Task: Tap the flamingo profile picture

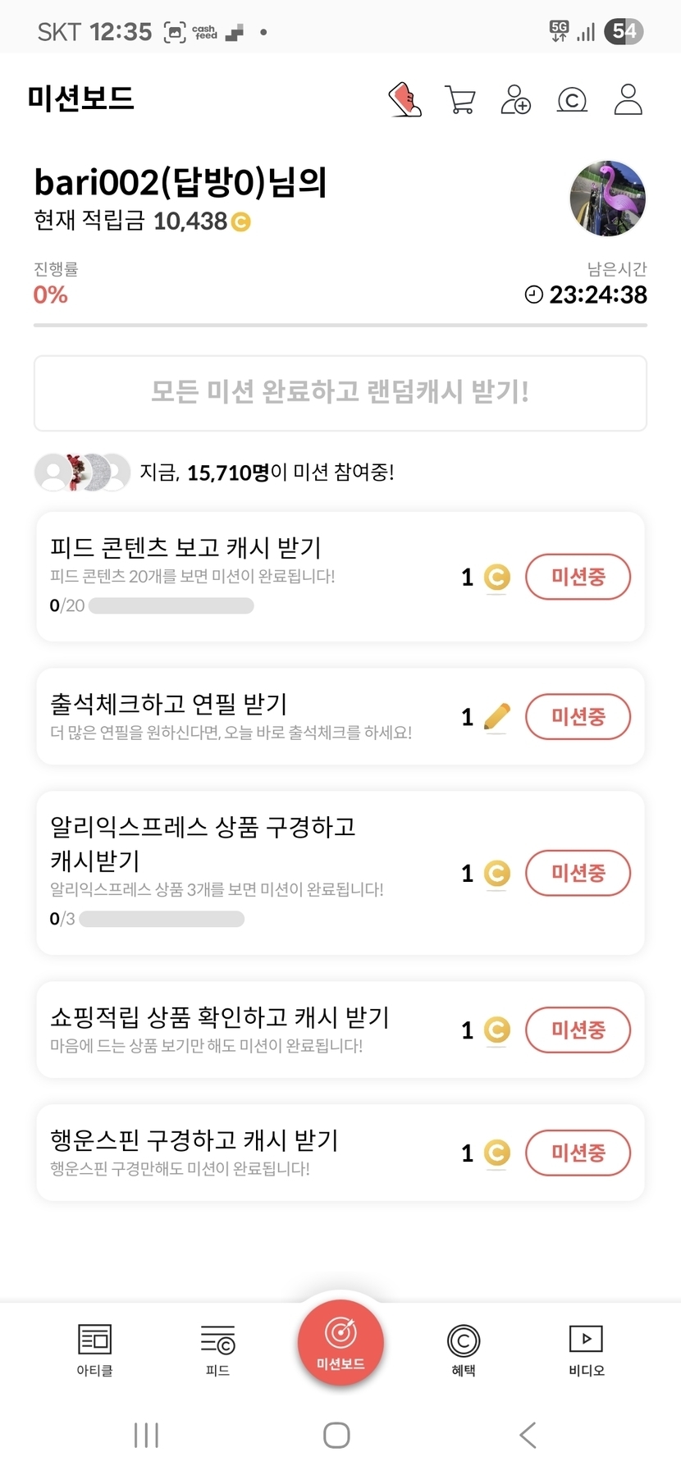Action: [x=607, y=199]
